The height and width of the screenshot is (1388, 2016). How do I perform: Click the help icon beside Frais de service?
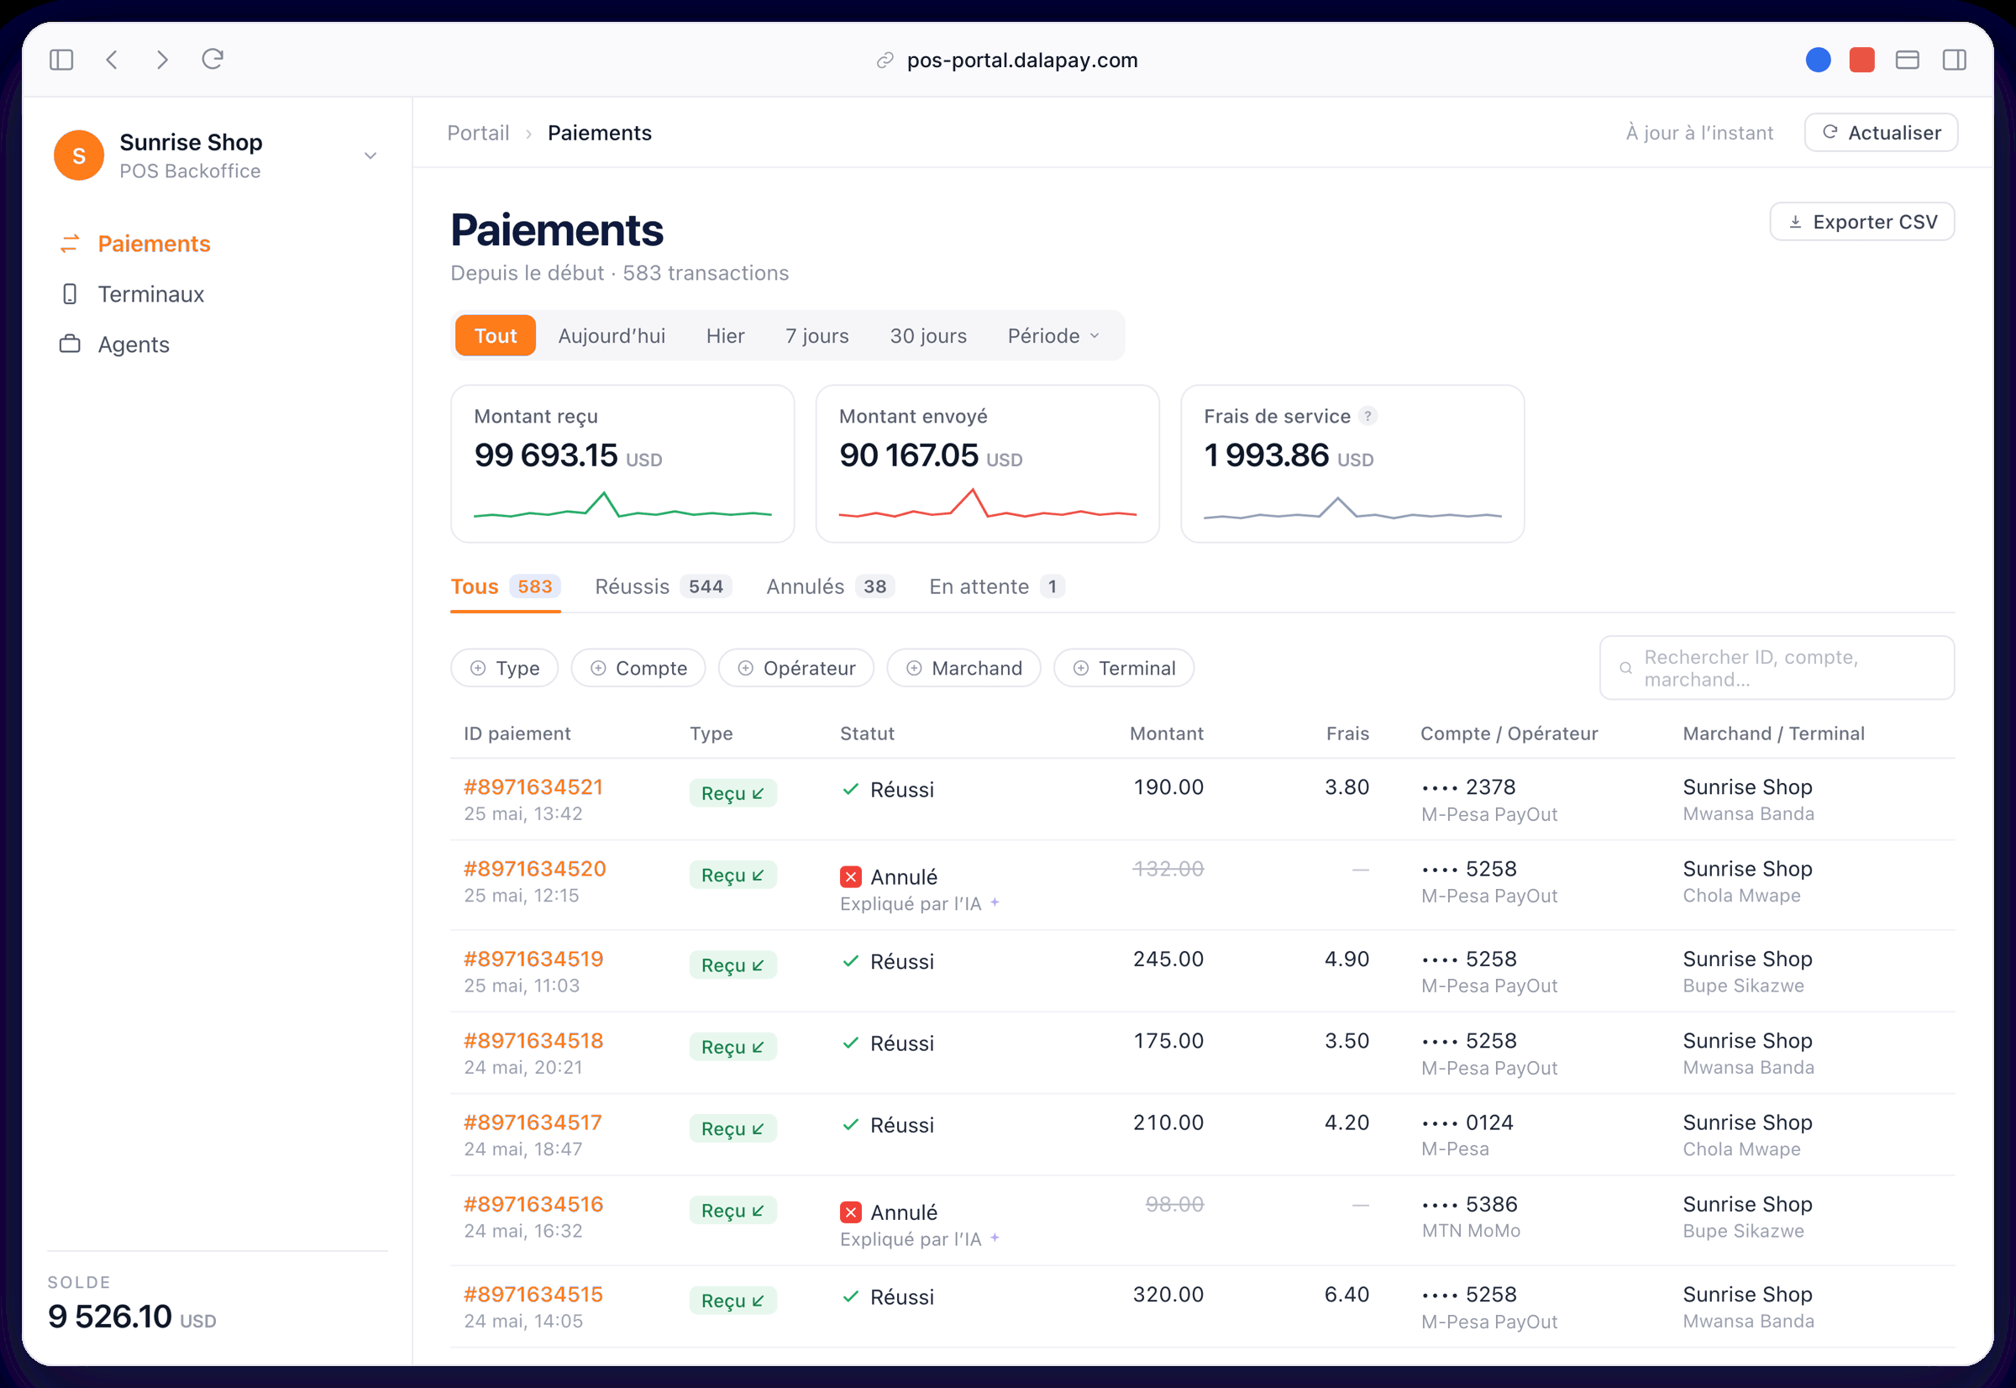[1368, 416]
